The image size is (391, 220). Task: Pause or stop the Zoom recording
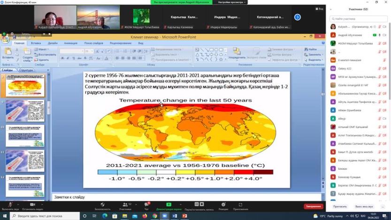click(199, 205)
